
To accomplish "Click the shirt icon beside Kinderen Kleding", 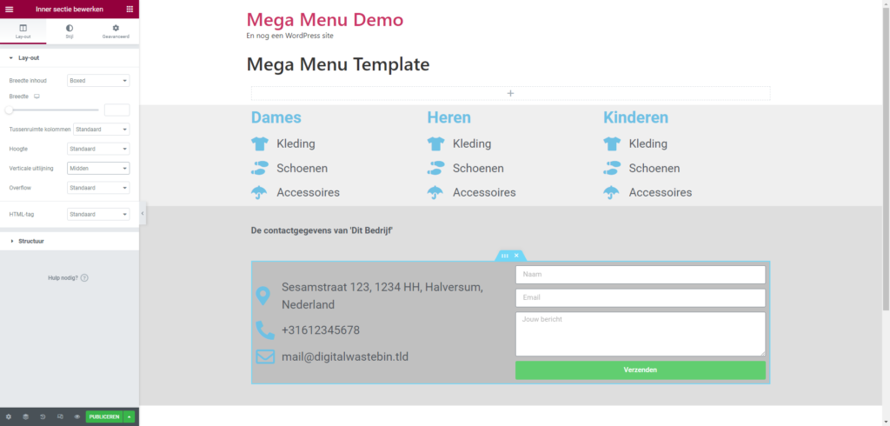I will click(611, 143).
